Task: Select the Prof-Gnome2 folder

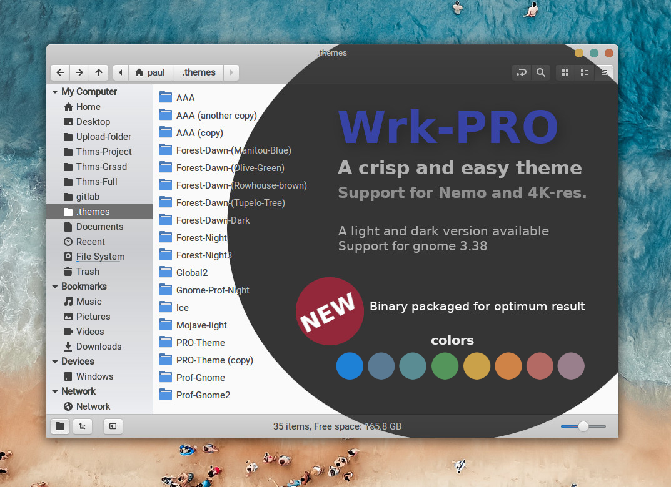Action: coord(194,396)
